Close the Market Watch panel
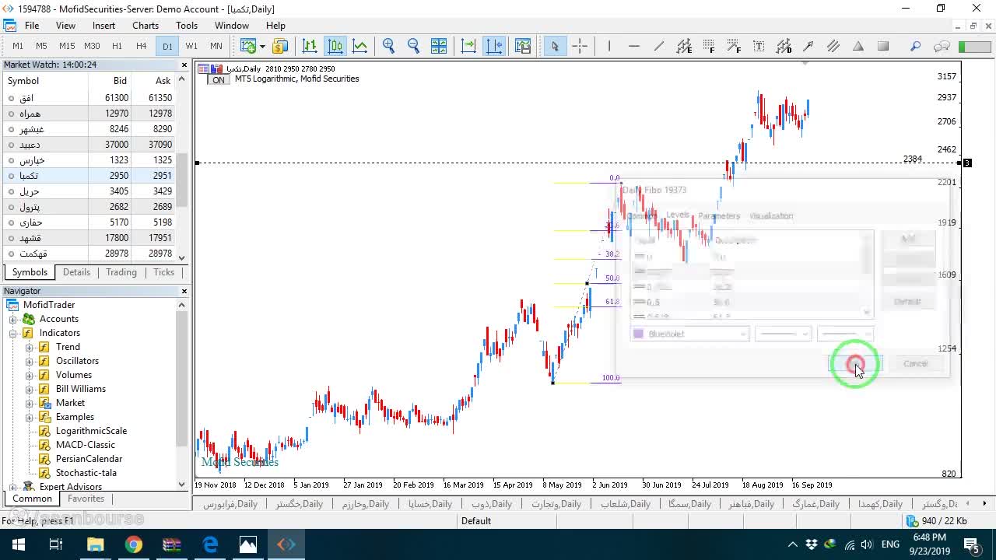This screenshot has height=560, width=996. point(184,65)
